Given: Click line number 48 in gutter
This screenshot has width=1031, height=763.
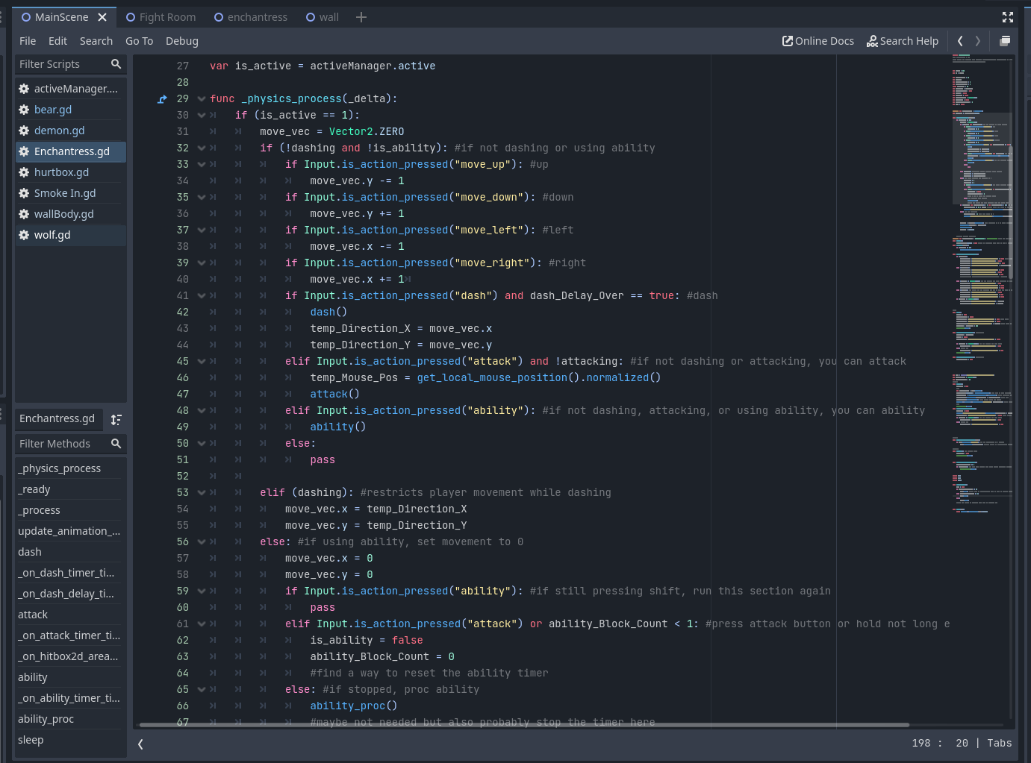Looking at the screenshot, I should pyautogui.click(x=182, y=410).
